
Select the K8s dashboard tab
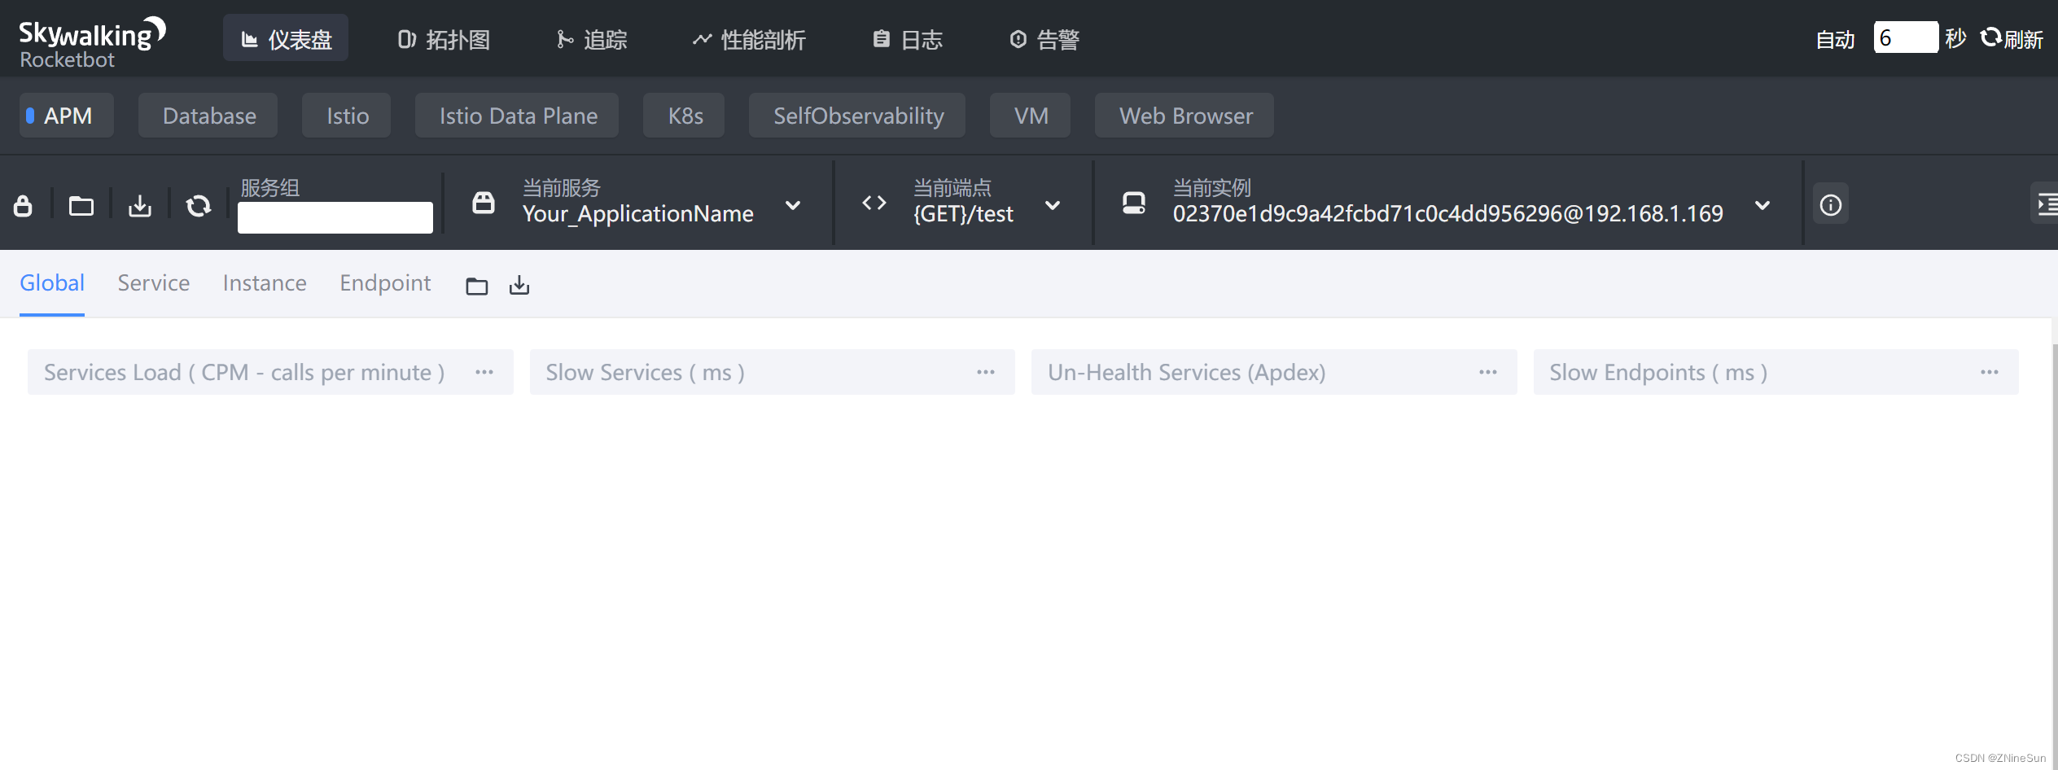pos(684,116)
